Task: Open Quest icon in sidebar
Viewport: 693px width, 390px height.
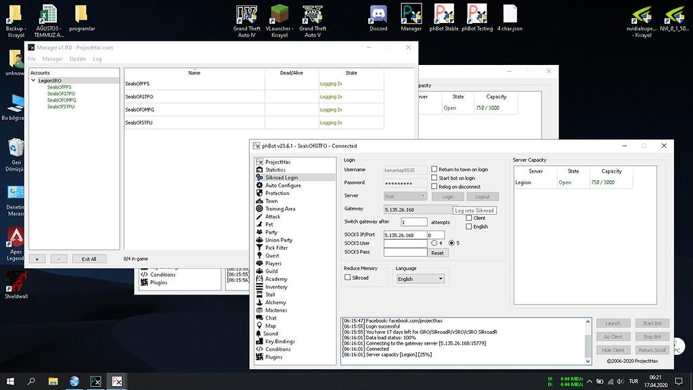Action: pos(259,255)
